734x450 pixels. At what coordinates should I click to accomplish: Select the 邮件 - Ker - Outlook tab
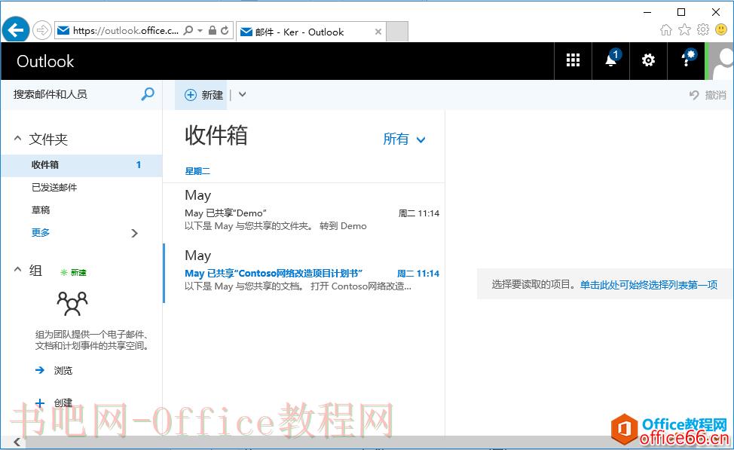(x=310, y=32)
